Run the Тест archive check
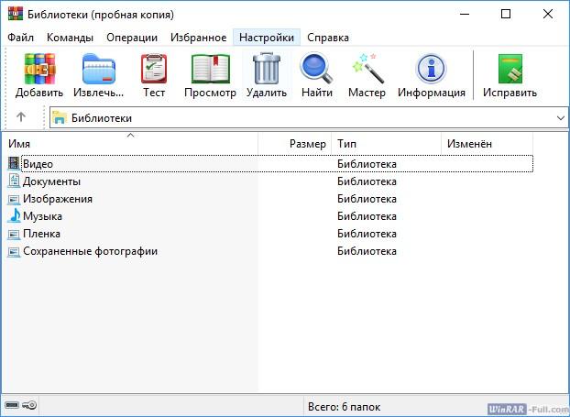The height and width of the screenshot is (417, 570). pyautogui.click(x=154, y=69)
